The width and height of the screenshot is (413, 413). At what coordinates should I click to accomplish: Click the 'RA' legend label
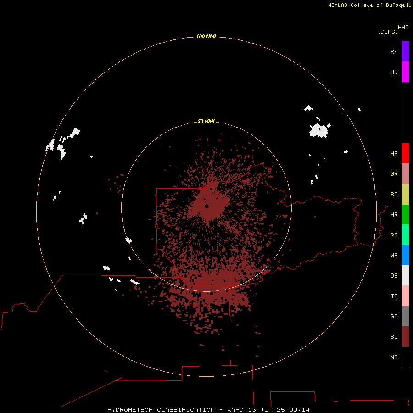click(x=394, y=235)
